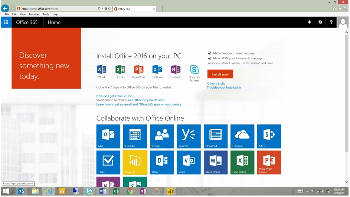Click the help question mark icon

point(331,22)
